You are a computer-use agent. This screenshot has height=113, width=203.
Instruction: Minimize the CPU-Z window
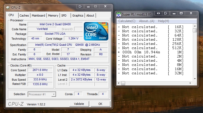[88, 7]
